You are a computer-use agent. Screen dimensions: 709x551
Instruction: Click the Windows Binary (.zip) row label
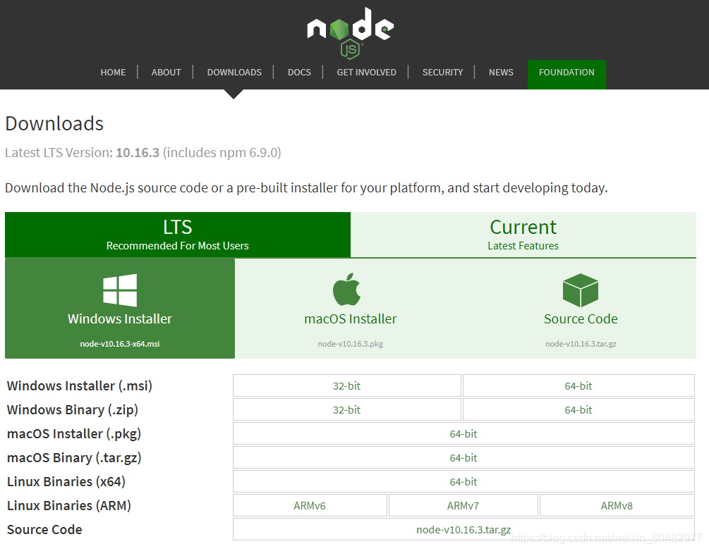coord(73,409)
